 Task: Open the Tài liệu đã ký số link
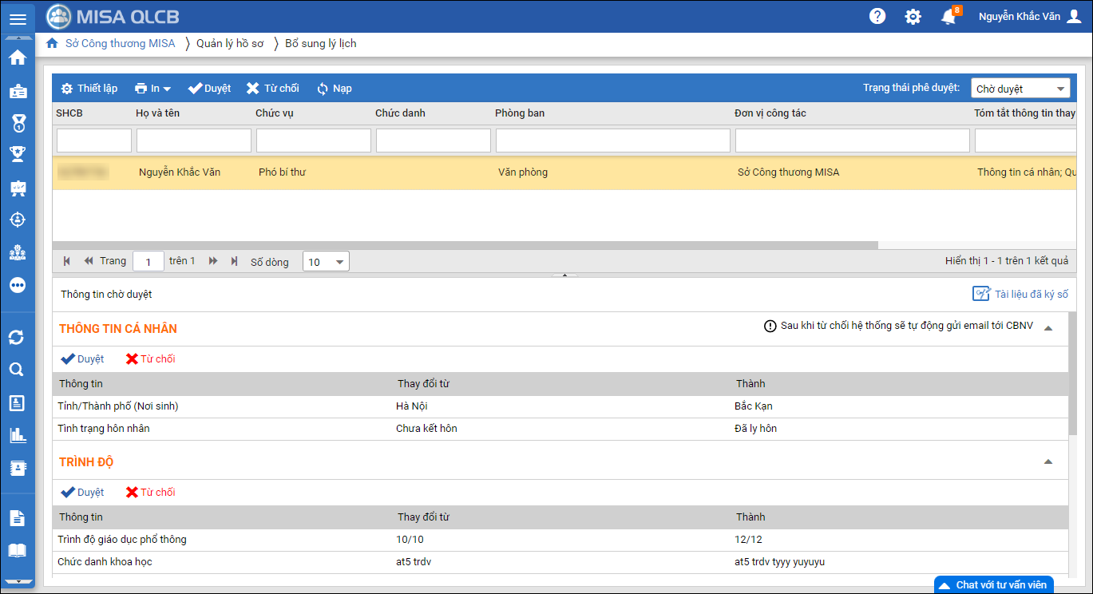(1021, 295)
